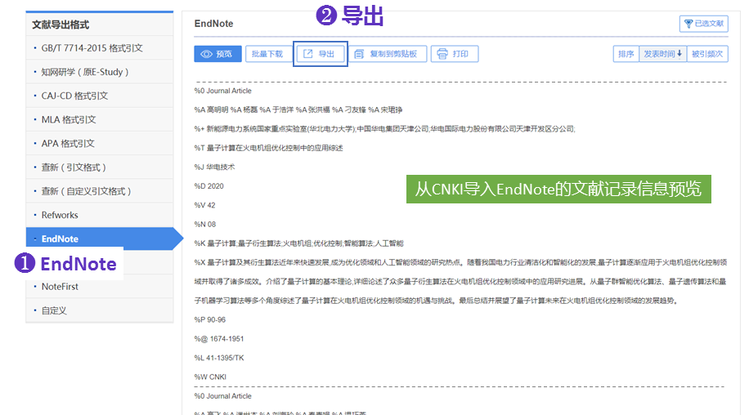Screen dimensions: 749x415
Task: Select Refworks export format
Action: 100,215
